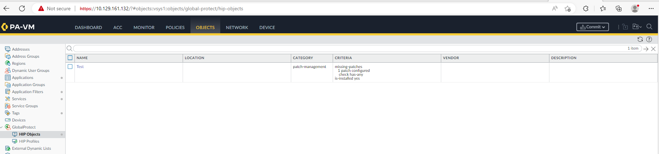659x154 pixels.
Task: Open Regions in the sidebar
Action: (18, 63)
